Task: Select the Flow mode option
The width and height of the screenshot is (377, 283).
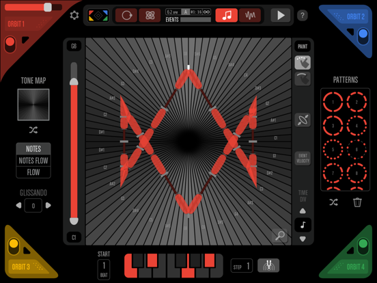Action: 33,172
